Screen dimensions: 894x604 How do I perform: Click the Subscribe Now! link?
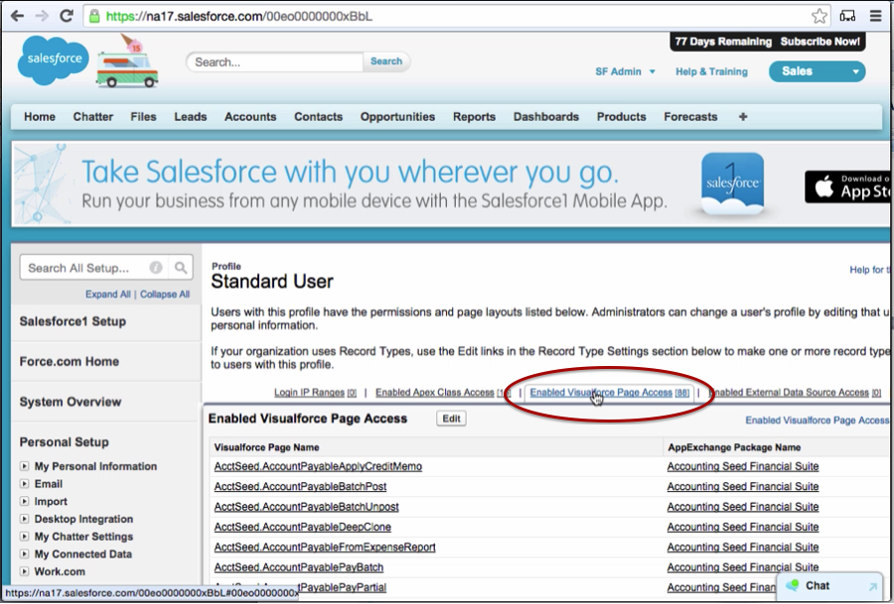tap(819, 42)
